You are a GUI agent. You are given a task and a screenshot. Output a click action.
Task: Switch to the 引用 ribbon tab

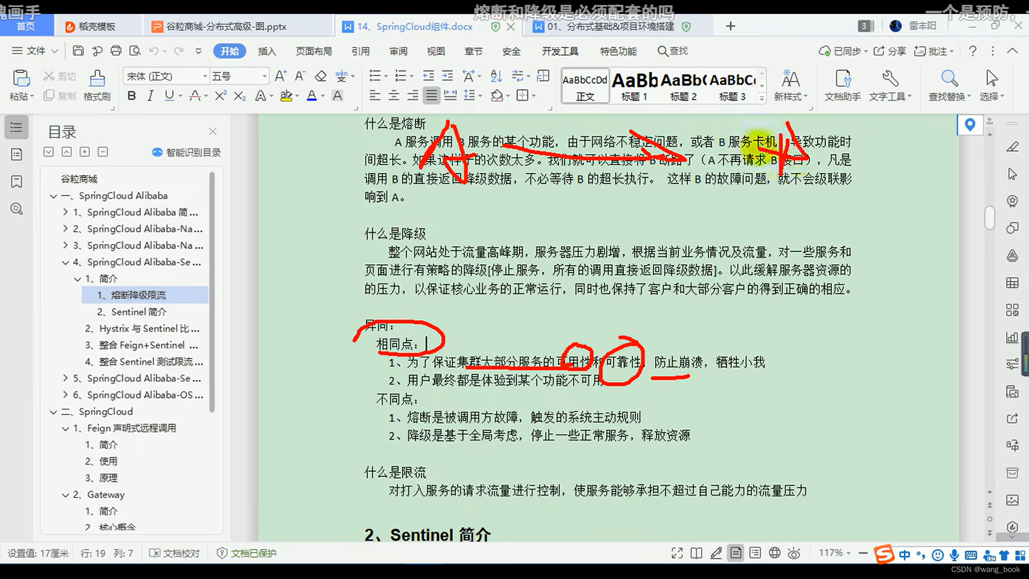pyautogui.click(x=360, y=51)
